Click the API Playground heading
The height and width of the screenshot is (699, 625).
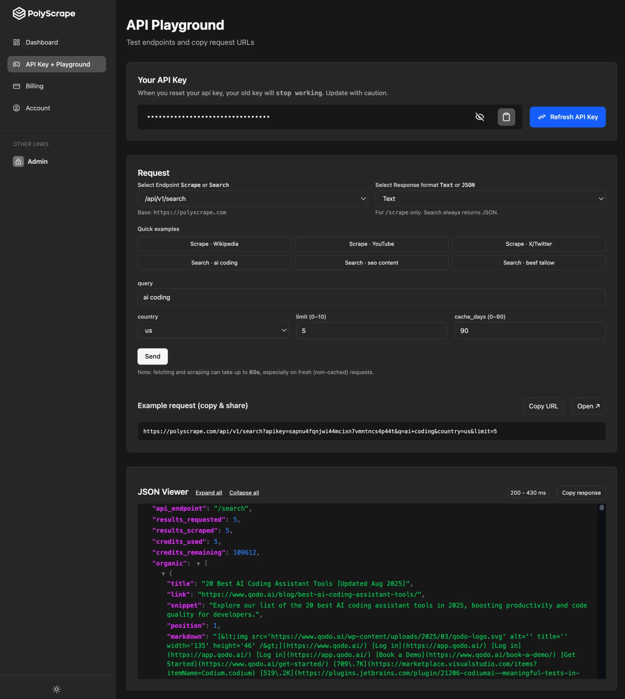coord(175,25)
